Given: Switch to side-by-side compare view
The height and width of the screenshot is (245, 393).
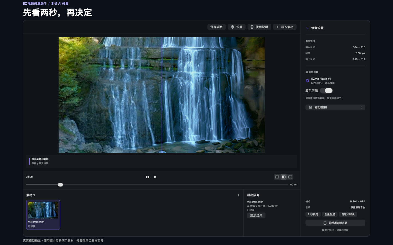Looking at the screenshot, I should [277, 177].
